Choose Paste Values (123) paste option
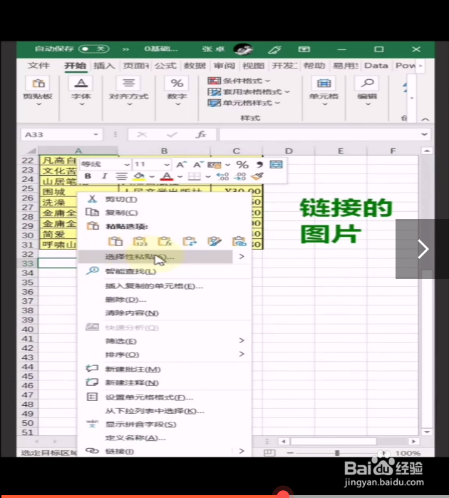Viewport: 449px width, 498px height. [x=140, y=241]
